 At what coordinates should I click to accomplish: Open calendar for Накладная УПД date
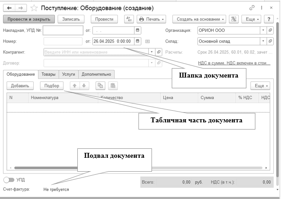(x=138, y=30)
